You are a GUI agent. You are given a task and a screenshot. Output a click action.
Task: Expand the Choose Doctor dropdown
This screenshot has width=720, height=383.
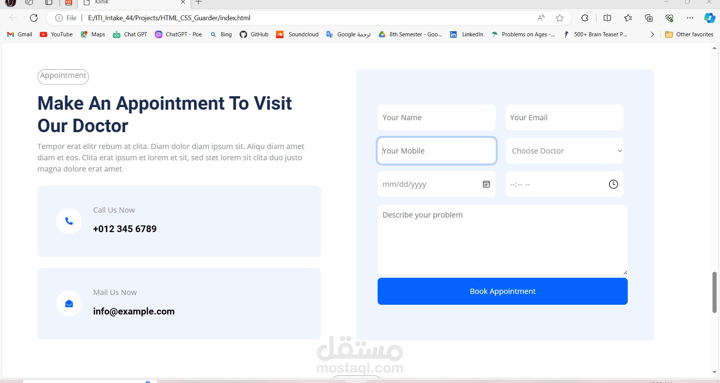564,151
